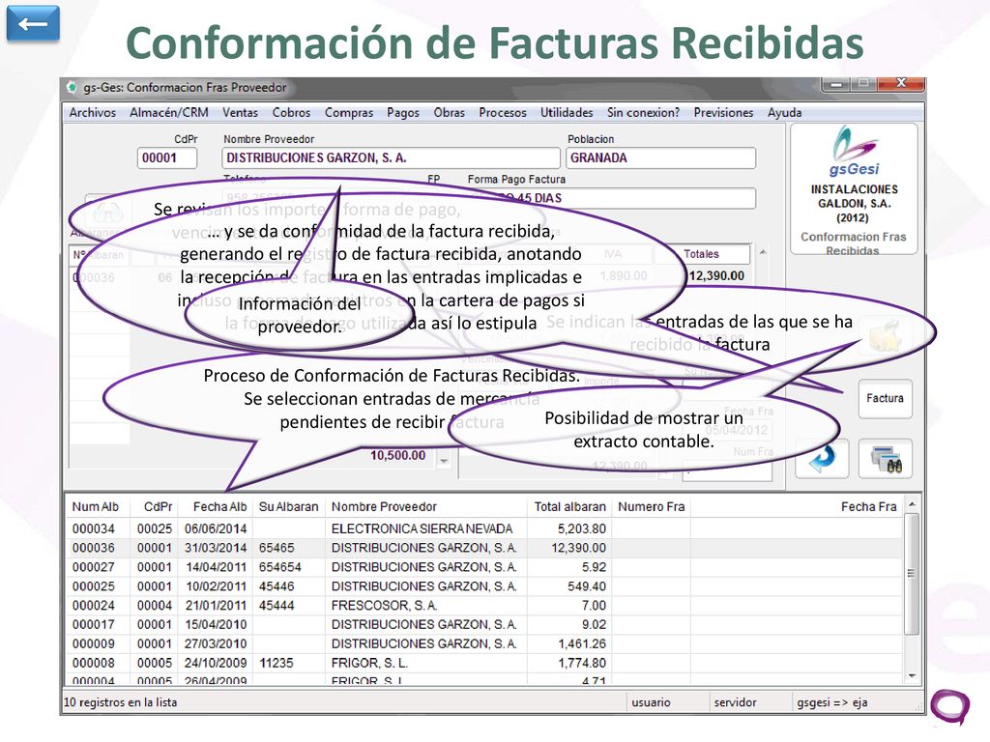This screenshot has width=990, height=742.
Task: Click the Numero Fra column header
Action: (x=651, y=506)
